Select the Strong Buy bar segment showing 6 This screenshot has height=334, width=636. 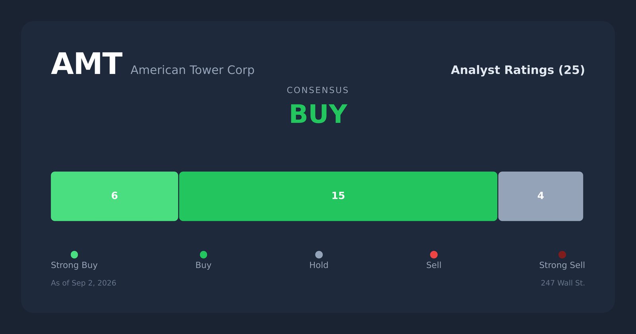[114, 196]
